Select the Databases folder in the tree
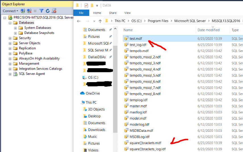 pos(26,23)
